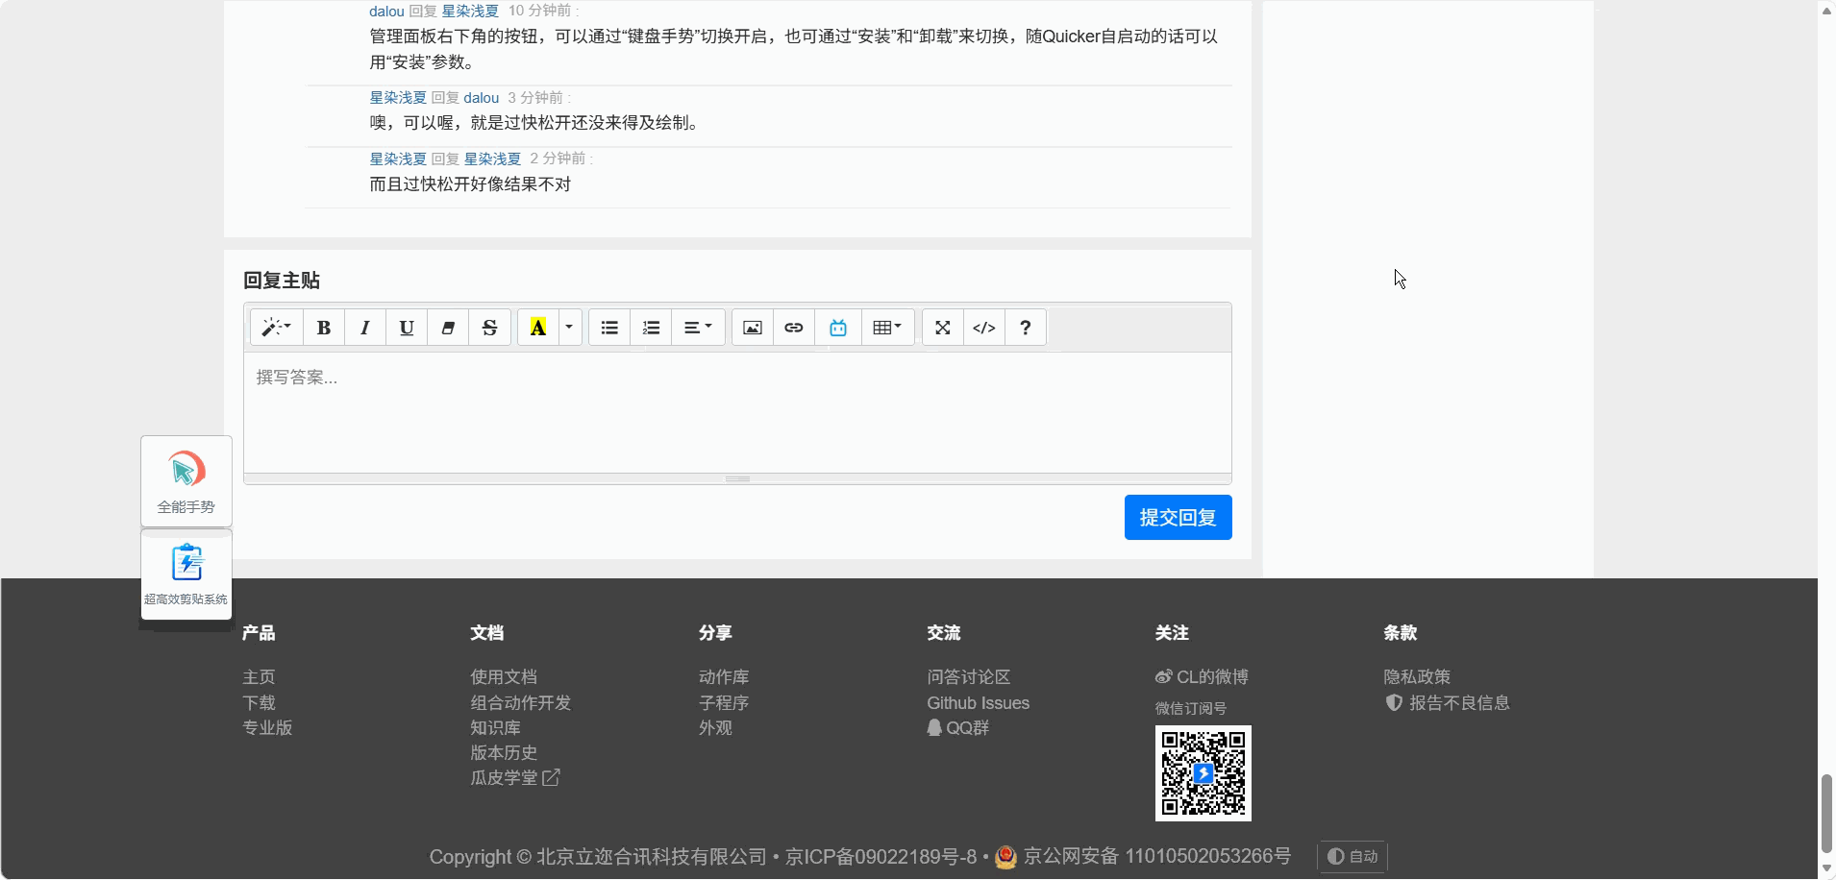The height and width of the screenshot is (880, 1836).
Task: Insert an unordered bullet list
Action: [x=609, y=328]
